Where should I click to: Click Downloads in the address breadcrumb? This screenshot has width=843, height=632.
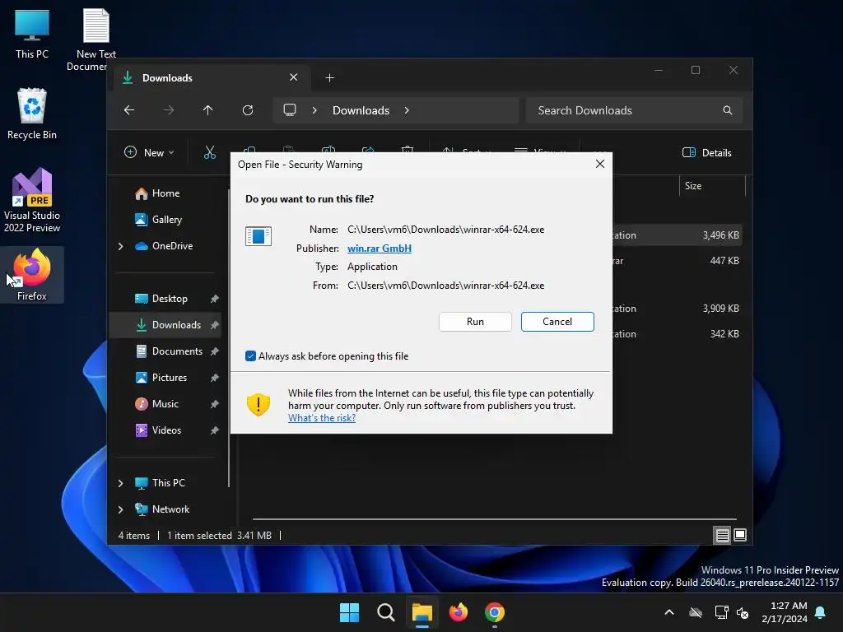pos(361,110)
